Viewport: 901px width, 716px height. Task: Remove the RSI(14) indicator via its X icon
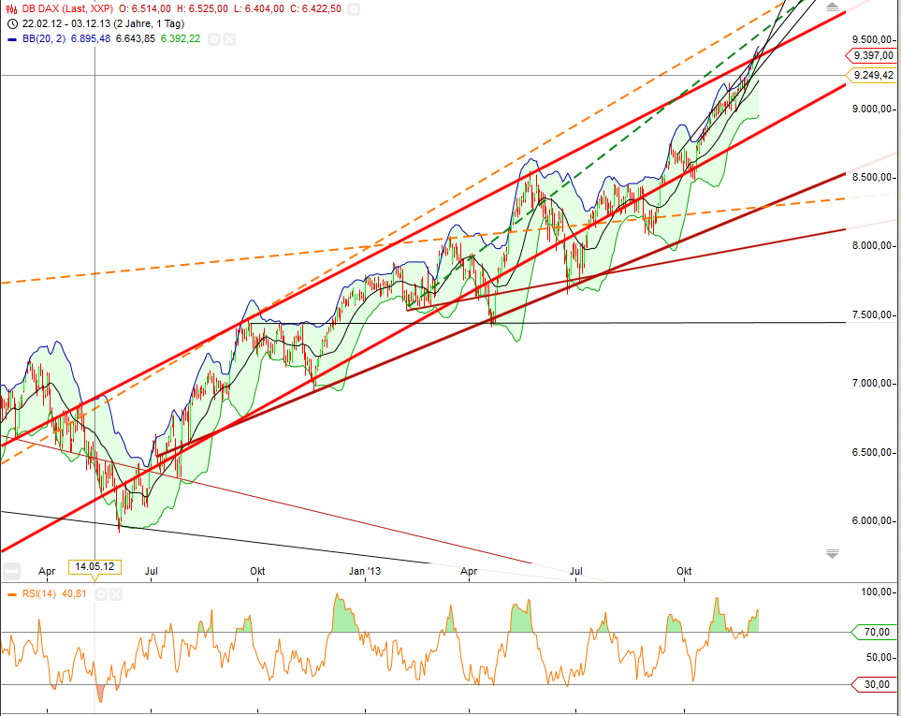click(x=115, y=593)
